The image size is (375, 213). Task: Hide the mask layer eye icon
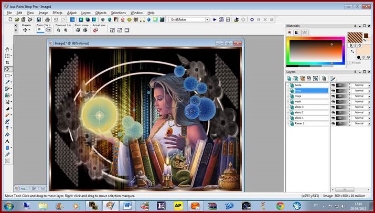coord(333,102)
